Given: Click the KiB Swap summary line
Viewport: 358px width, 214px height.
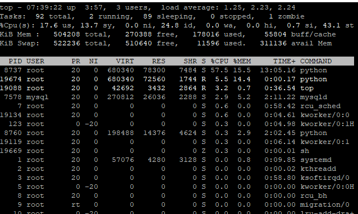Looking at the screenshot, I should 166,43.
